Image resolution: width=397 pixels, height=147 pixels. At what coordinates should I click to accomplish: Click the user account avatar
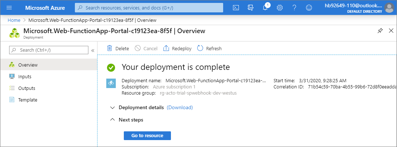coord(389,8)
